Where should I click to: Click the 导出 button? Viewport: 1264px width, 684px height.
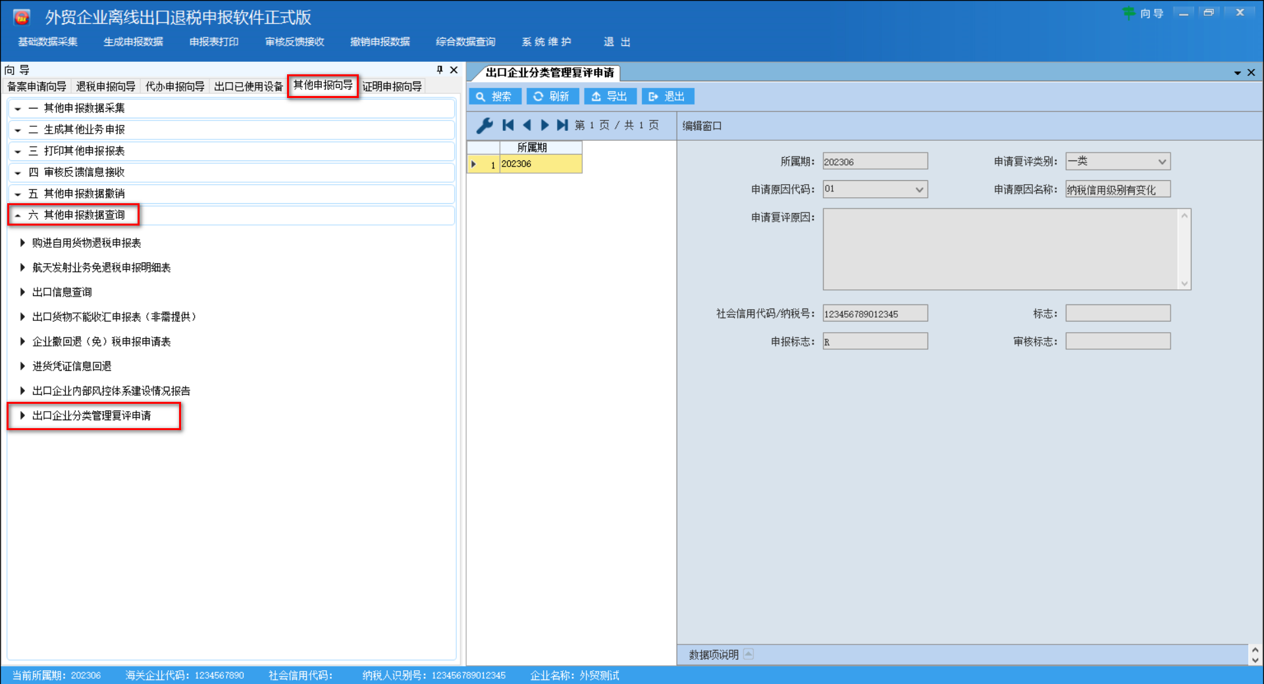[x=610, y=97]
